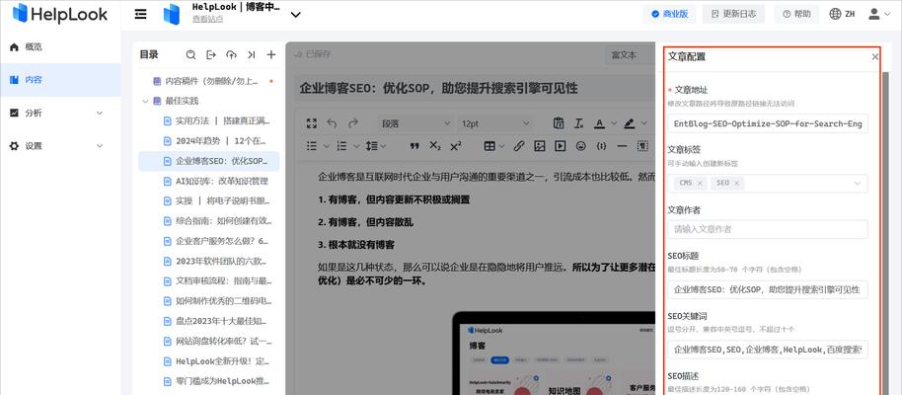Insert a horizontal line

click(622, 146)
